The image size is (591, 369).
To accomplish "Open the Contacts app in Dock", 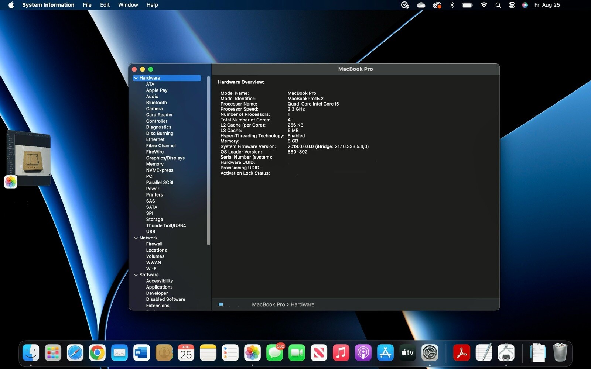I will (164, 353).
